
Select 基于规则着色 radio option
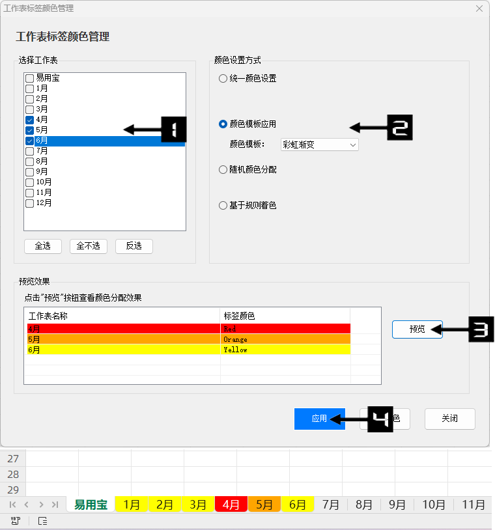223,206
